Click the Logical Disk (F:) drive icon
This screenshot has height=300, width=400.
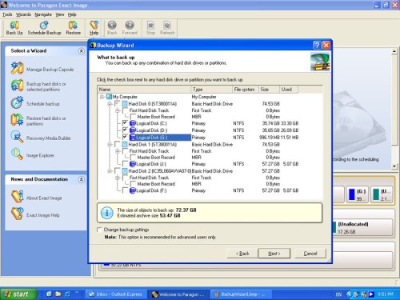click(133, 190)
